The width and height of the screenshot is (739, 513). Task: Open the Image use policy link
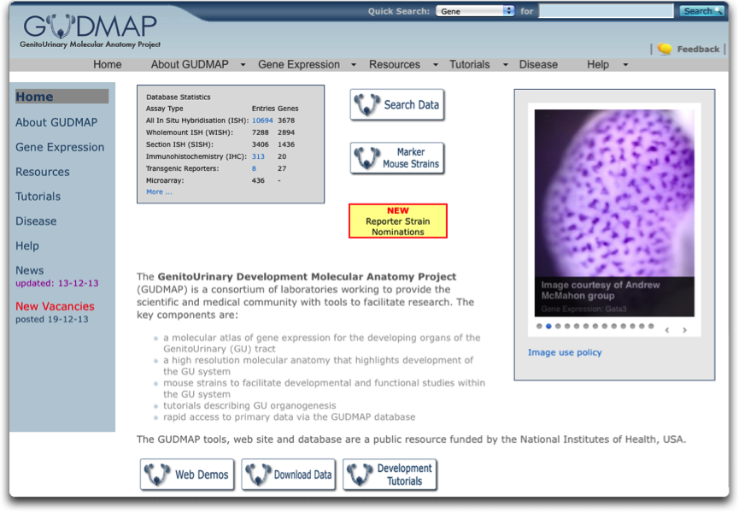pos(565,352)
